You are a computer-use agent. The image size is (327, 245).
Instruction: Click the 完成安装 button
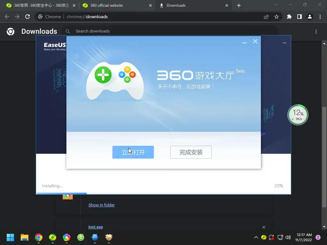(191, 152)
